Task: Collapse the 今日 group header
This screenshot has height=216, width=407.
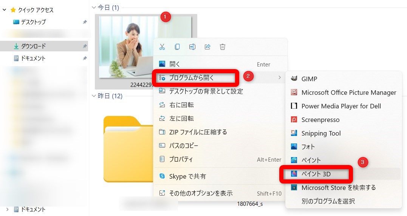Action: click(94, 7)
